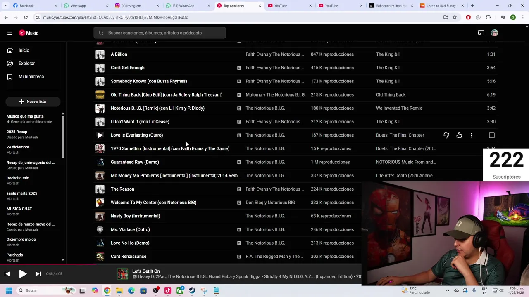Switch to the Facebook tab
This screenshot has height=297, width=529.
[x=35, y=6]
